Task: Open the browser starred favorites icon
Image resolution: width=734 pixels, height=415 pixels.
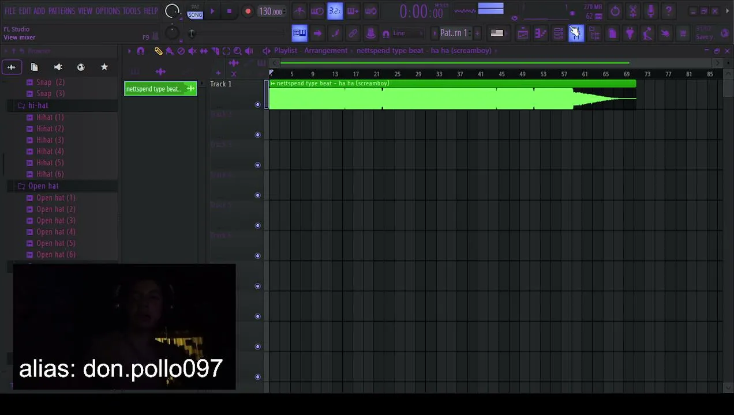Action: [104, 67]
